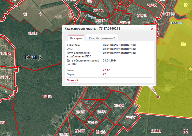Switch to the На карте tab
The width and height of the screenshot is (192, 136).
pyautogui.click(x=76, y=38)
